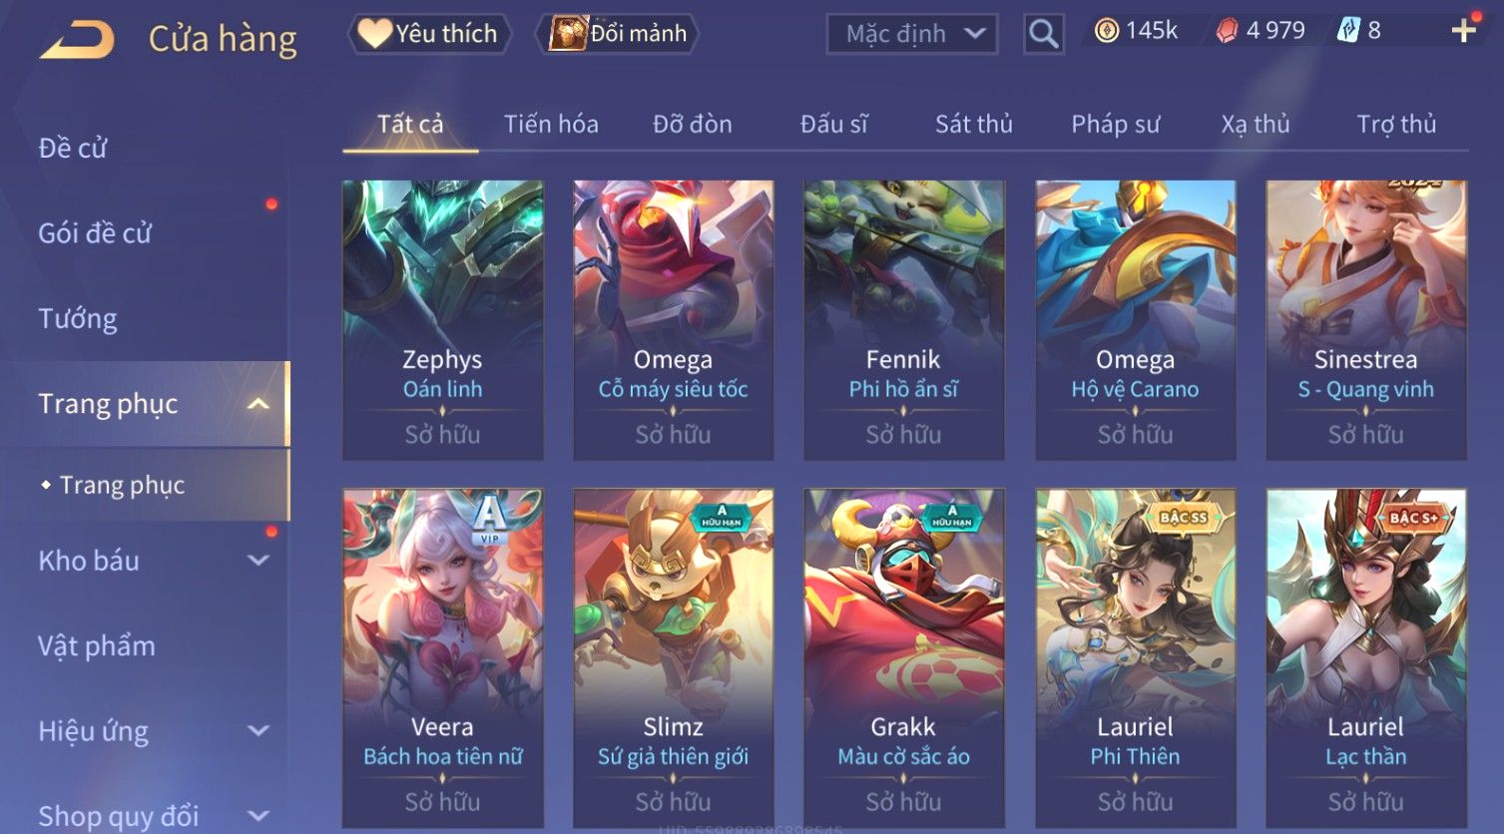1504x834 pixels.
Task: Click the gold coin balance icon
Action: coord(1106,31)
